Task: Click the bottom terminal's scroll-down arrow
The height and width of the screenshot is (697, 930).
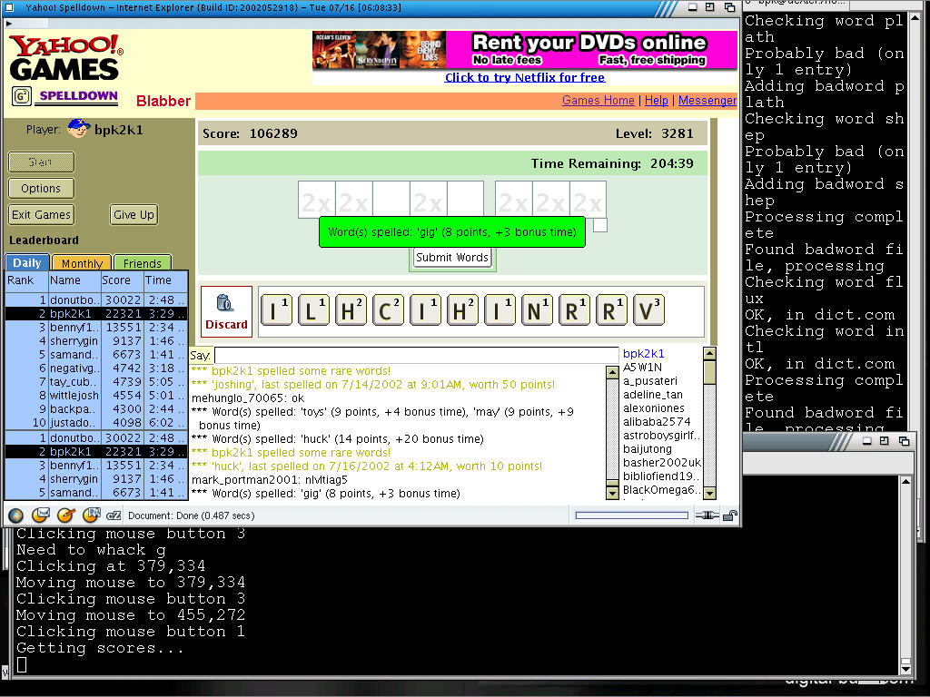Action: point(905,667)
